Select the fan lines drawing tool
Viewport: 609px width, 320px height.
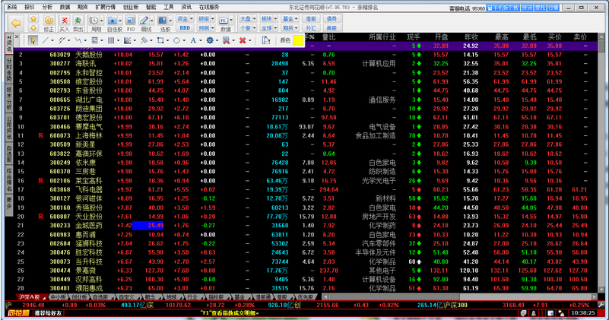[128, 40]
